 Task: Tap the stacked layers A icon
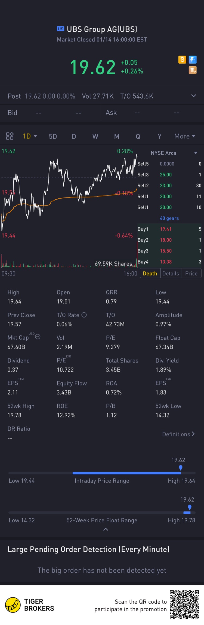[x=193, y=70]
